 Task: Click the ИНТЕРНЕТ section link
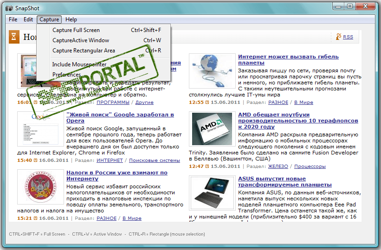(x=110, y=160)
